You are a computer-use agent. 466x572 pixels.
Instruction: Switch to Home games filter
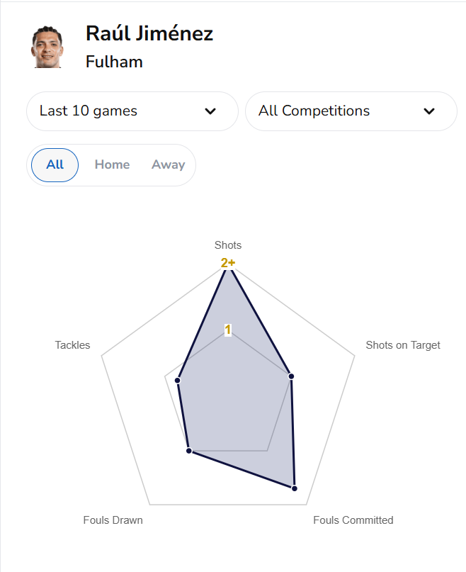point(112,164)
